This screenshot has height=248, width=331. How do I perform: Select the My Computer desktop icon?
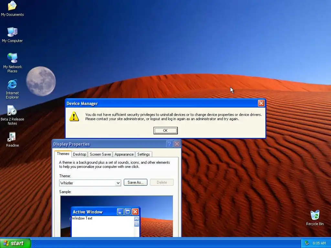[x=12, y=35]
